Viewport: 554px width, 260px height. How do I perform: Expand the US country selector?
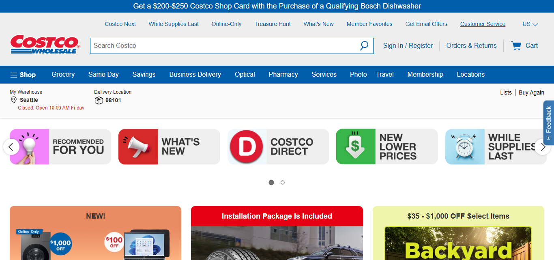[530, 24]
